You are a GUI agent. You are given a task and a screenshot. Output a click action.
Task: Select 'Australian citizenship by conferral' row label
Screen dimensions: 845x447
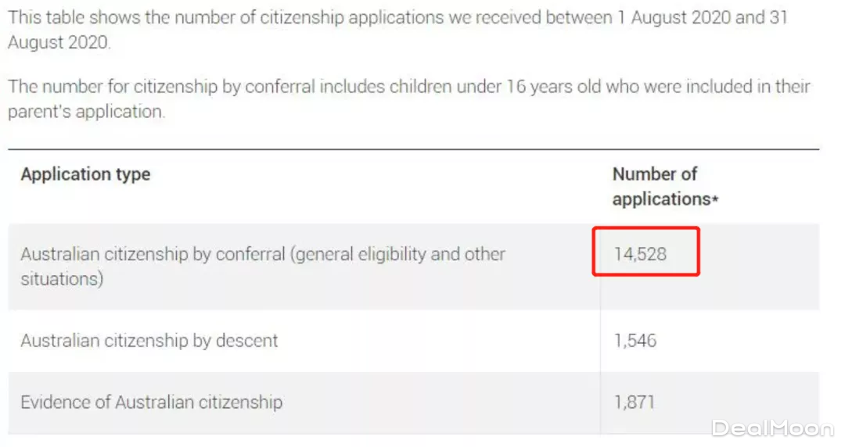click(149, 255)
